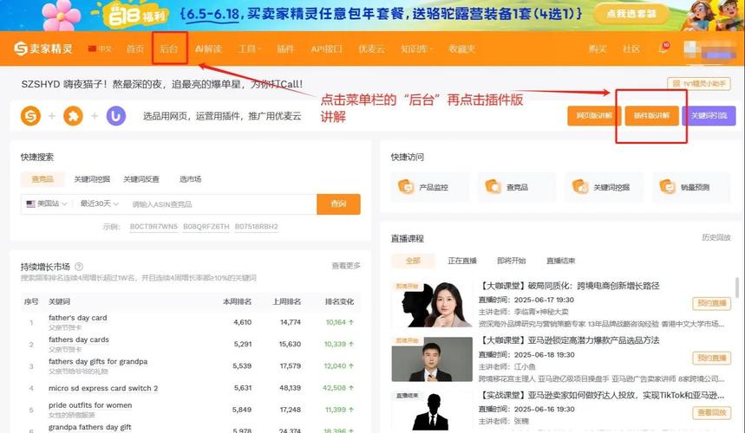The height and width of the screenshot is (433, 745).
Task: Click 预约直播 for 亚马逊锁定高潜力 course
Action: [x=711, y=358]
